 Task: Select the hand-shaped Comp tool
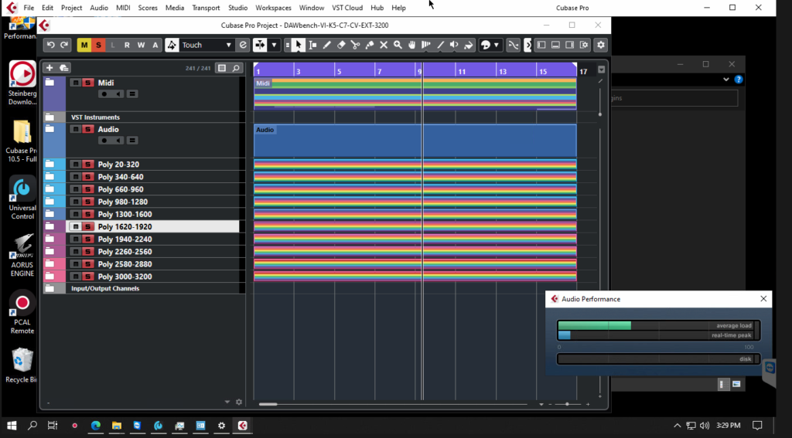click(x=411, y=45)
